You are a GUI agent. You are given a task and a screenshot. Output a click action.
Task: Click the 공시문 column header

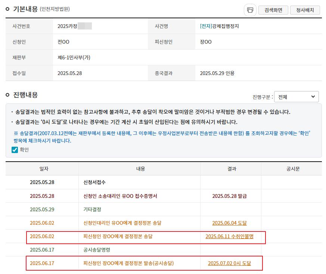(291, 169)
